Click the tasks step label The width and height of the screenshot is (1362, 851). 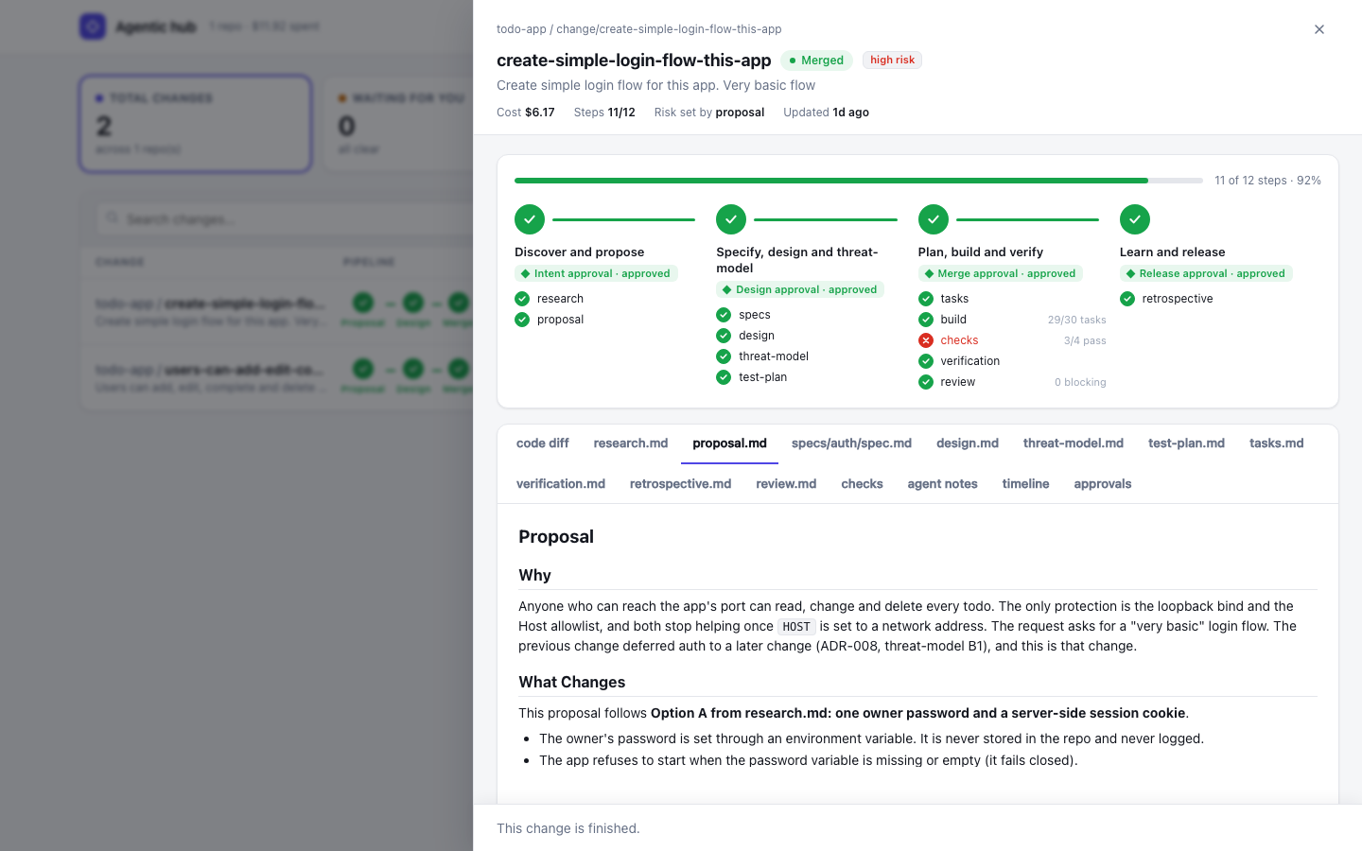(954, 299)
